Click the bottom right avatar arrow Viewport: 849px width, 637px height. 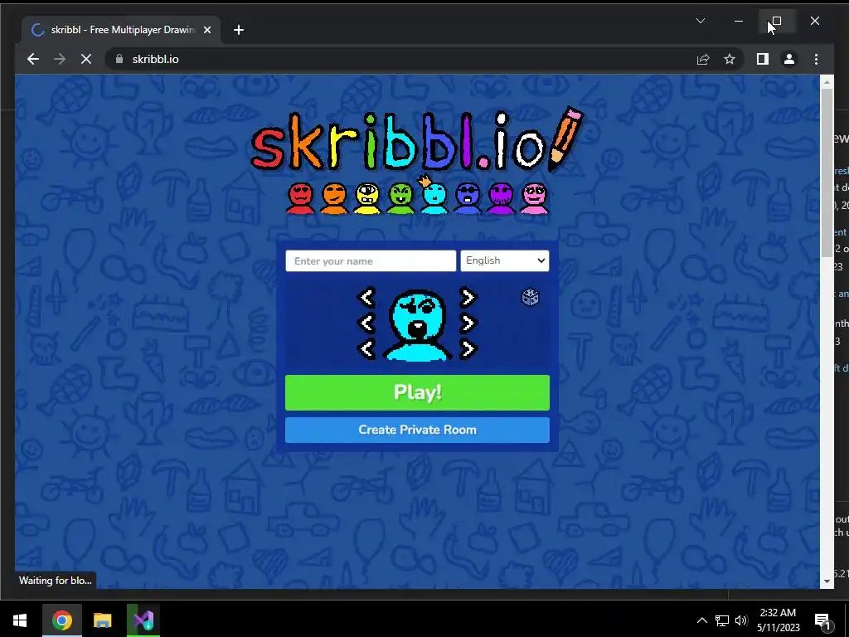pos(468,349)
